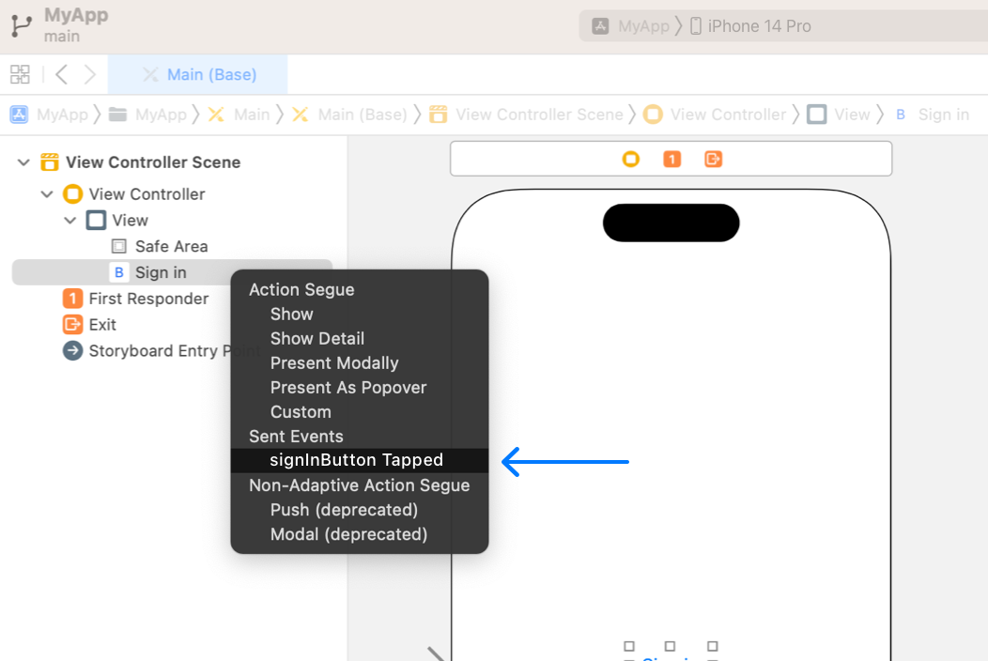Select Present Modally from the Action Segue menu
Screen dimensions: 988x661
334,362
